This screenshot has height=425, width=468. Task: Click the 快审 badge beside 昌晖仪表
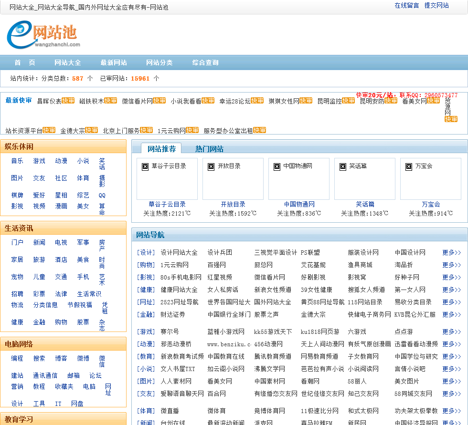[68, 101]
